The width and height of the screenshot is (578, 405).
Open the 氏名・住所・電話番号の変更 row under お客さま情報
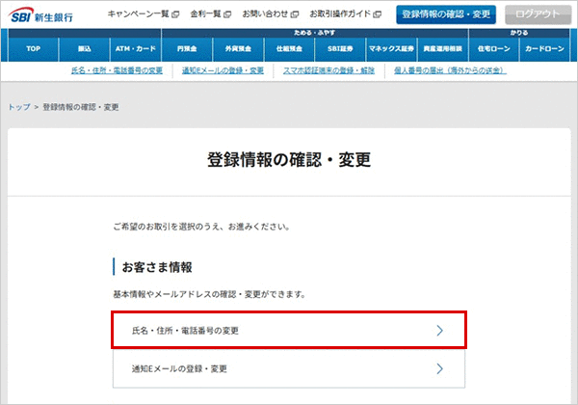point(289,330)
